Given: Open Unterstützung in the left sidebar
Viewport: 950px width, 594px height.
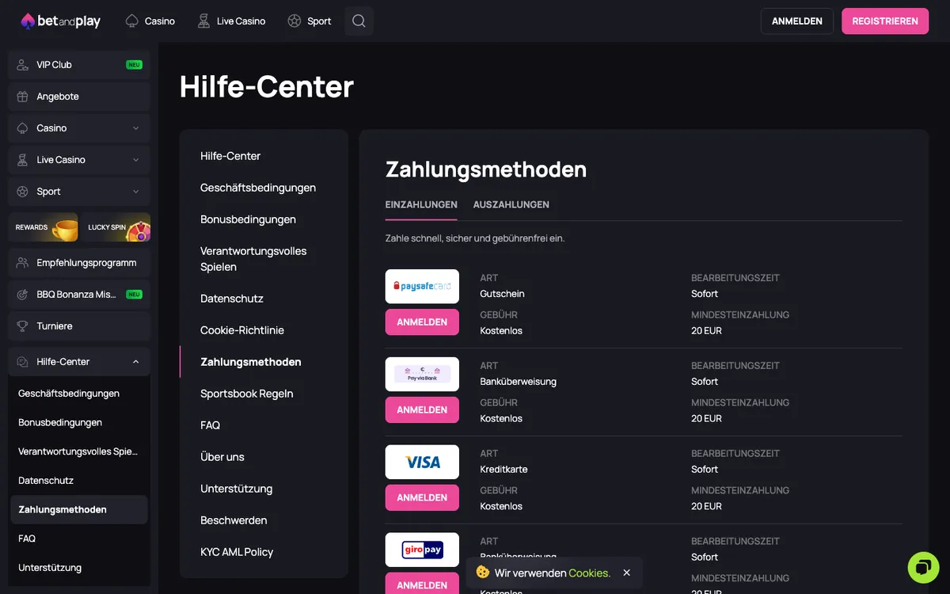Looking at the screenshot, I should 50,568.
